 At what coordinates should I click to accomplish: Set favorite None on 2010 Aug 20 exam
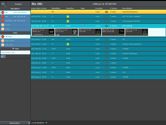click(x=68, y=68)
